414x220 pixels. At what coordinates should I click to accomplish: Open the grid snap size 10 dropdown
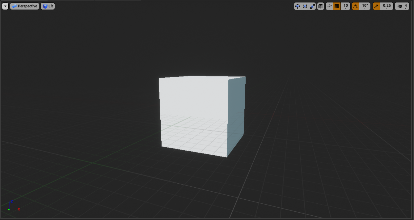(346, 6)
